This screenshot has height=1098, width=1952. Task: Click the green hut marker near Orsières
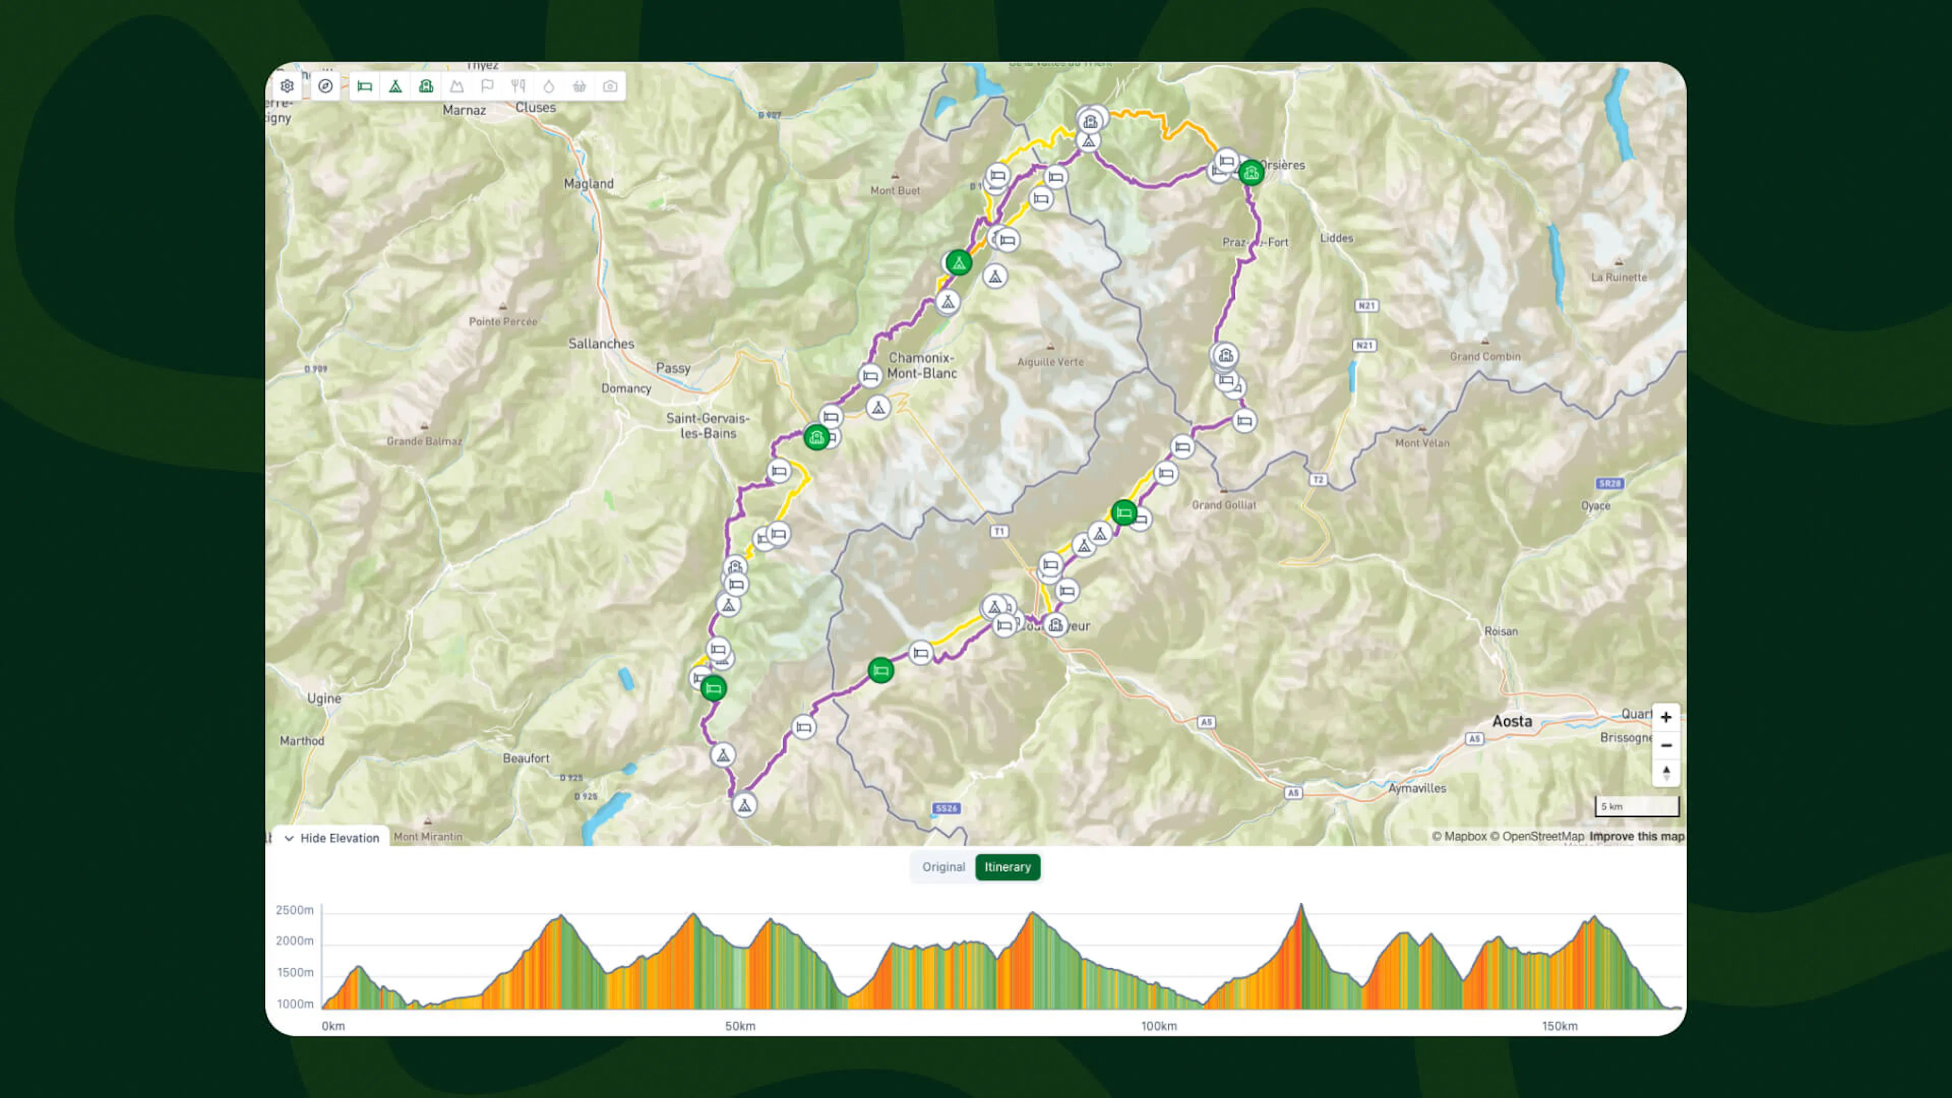tap(1251, 173)
